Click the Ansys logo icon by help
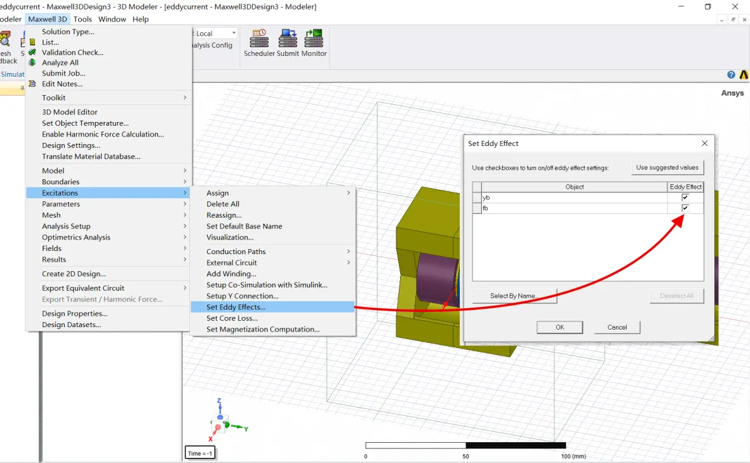 [744, 75]
